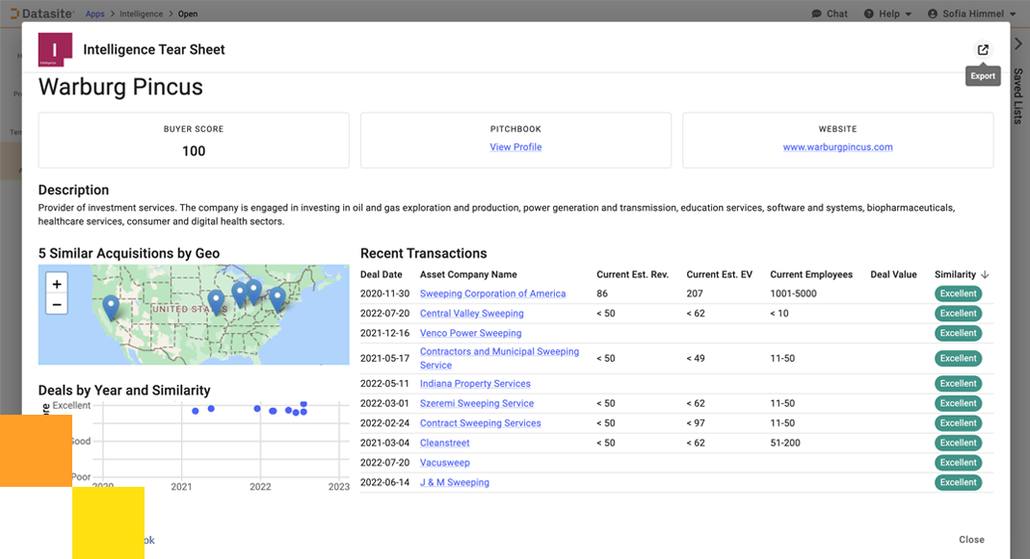The height and width of the screenshot is (559, 1030).
Task: Click Excellent badge for Sweeping Corporation of America
Action: click(x=959, y=294)
